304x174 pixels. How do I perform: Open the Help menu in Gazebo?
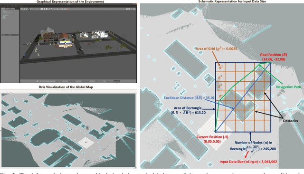[x=21, y=6]
